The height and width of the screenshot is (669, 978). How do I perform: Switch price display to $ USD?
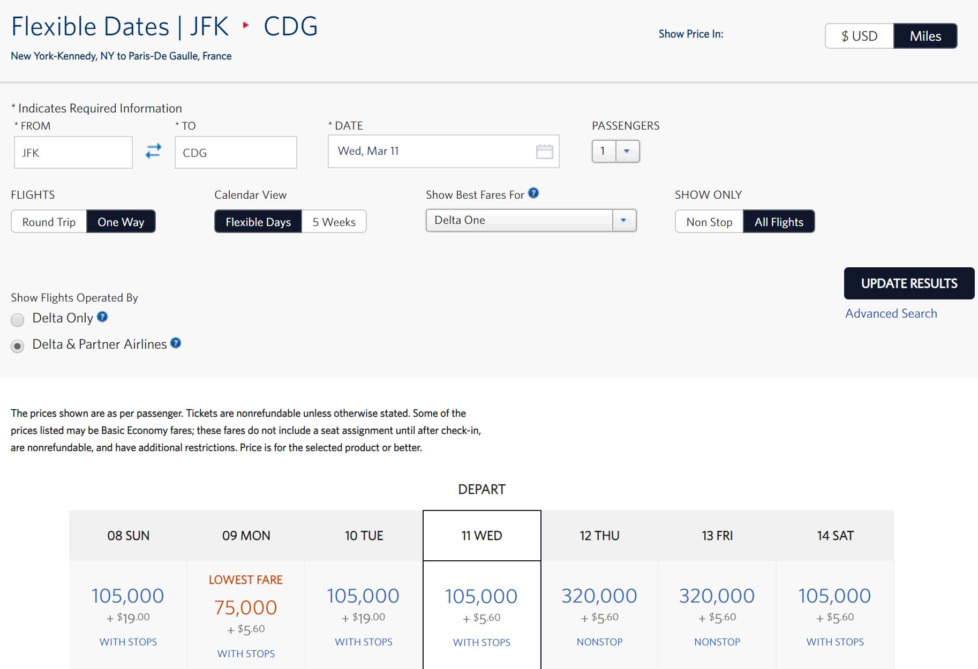coord(859,36)
